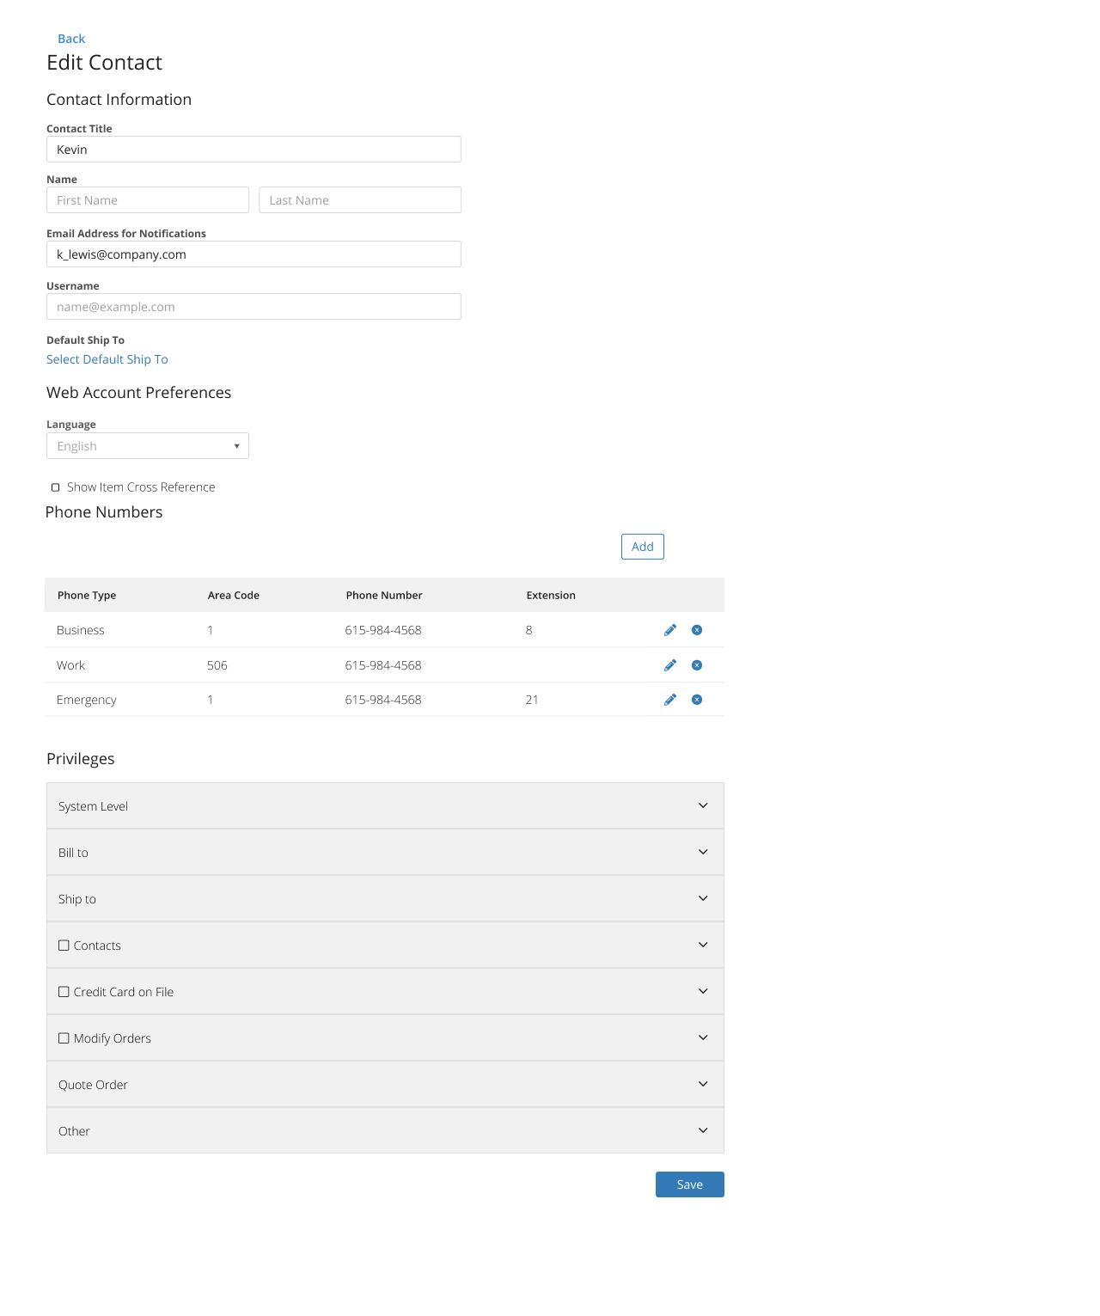Edit the Work phone number row

[670, 665]
